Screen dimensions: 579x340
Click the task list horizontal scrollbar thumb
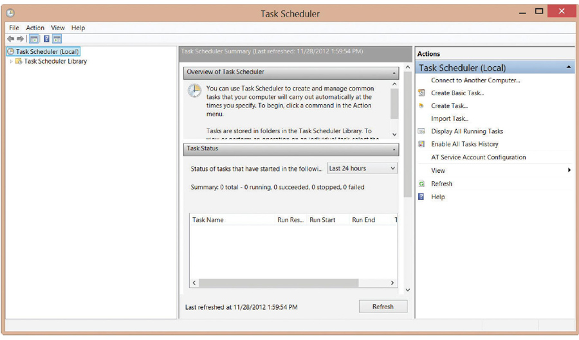(279, 283)
